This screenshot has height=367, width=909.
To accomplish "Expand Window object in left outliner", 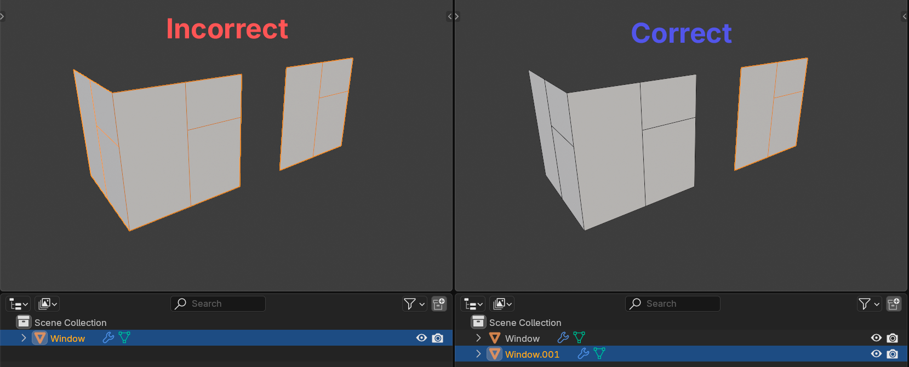I will pos(24,338).
